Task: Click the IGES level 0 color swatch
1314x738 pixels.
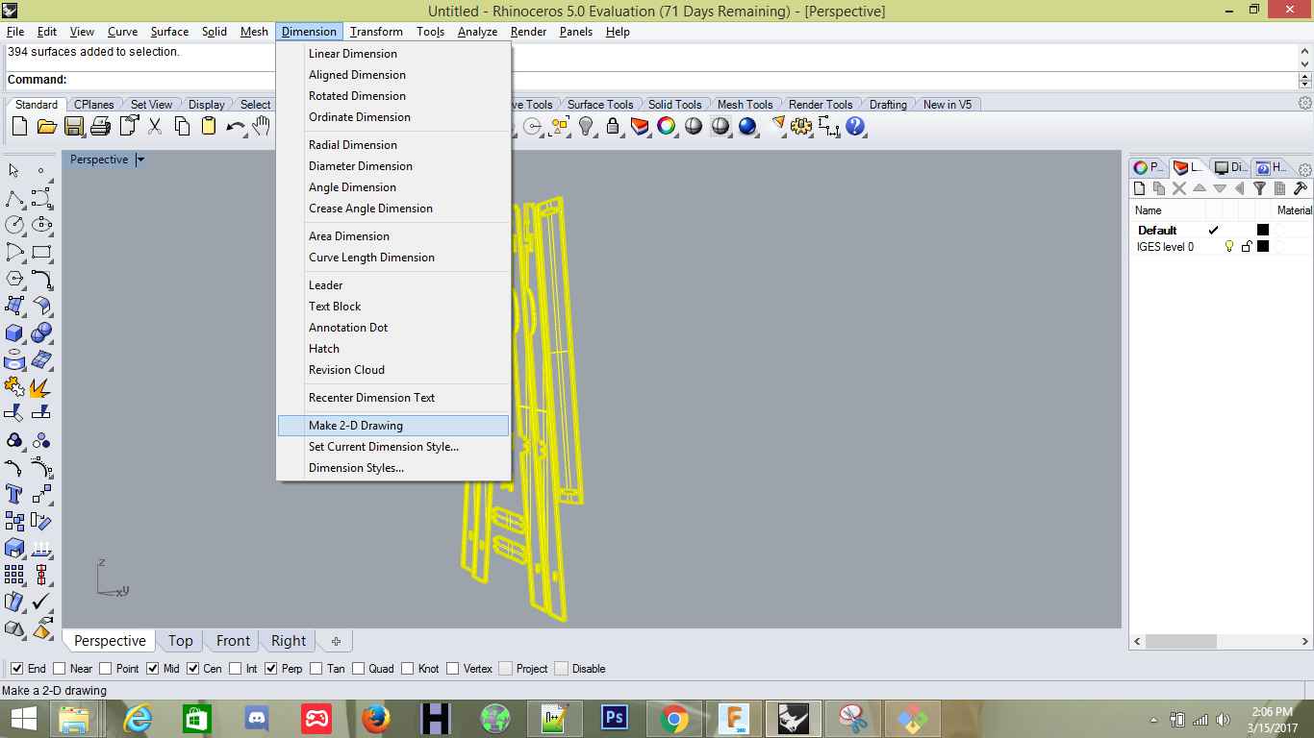Action: tap(1263, 247)
